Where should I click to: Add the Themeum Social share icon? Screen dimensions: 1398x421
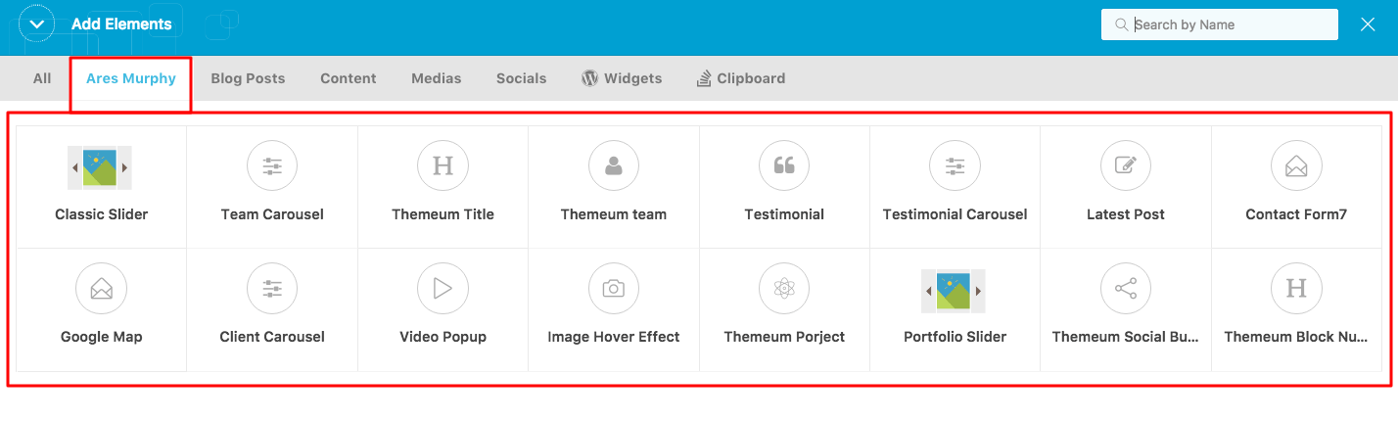pos(1126,289)
